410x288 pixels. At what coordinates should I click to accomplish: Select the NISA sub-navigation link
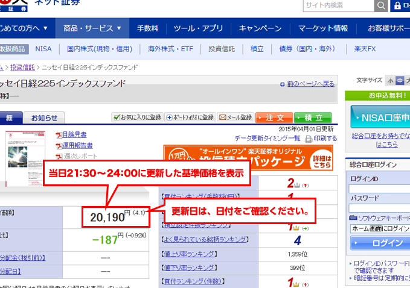coord(43,49)
